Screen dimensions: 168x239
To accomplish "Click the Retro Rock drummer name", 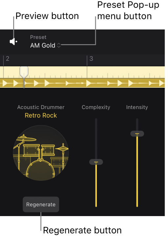I will tap(41, 116).
